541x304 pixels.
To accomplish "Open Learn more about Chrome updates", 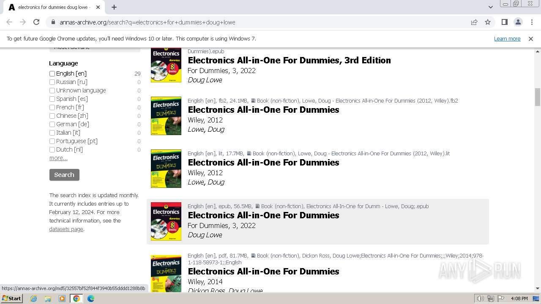I will point(507,38).
